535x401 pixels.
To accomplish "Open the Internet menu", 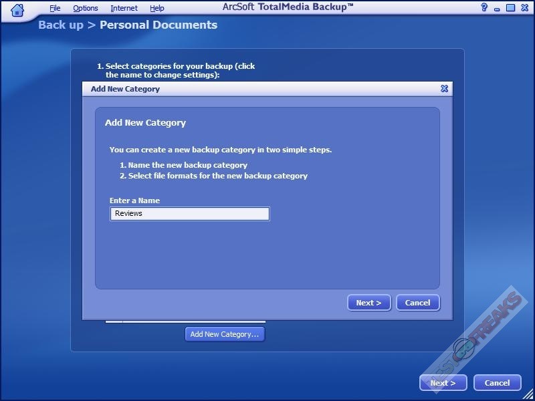I will [124, 8].
